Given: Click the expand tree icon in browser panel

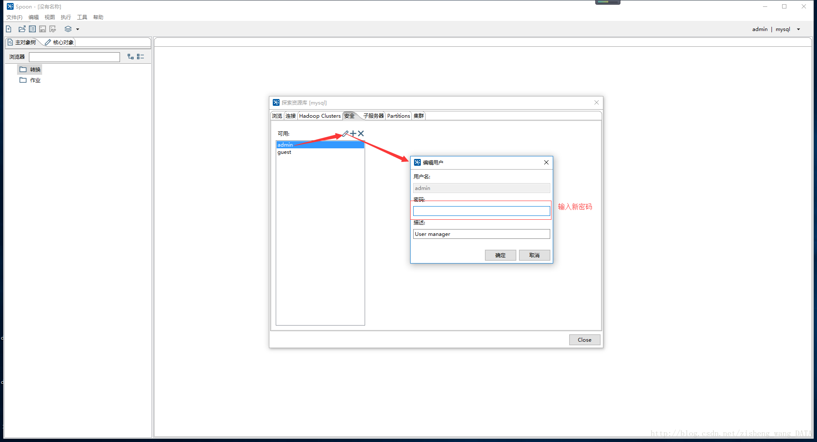Looking at the screenshot, I should tap(131, 57).
